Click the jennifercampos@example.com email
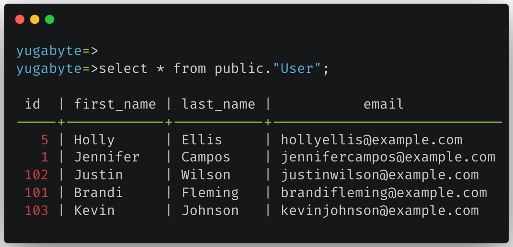The height and width of the screenshot is (247, 513). [388, 157]
